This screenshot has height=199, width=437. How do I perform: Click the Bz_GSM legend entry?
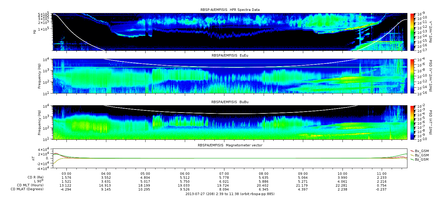(421, 159)
